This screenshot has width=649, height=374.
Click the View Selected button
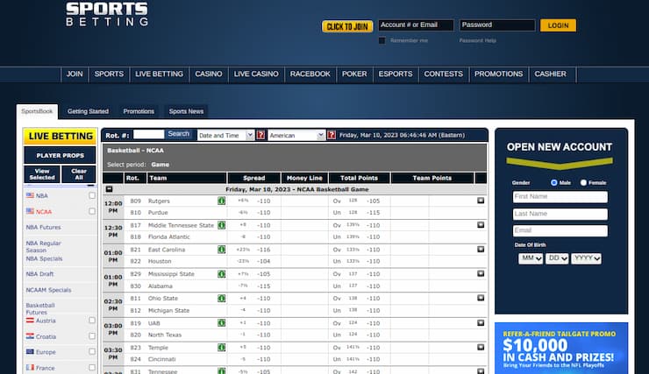[42, 174]
